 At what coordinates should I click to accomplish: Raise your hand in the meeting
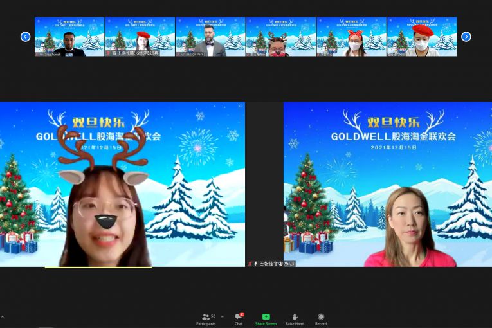(295, 320)
